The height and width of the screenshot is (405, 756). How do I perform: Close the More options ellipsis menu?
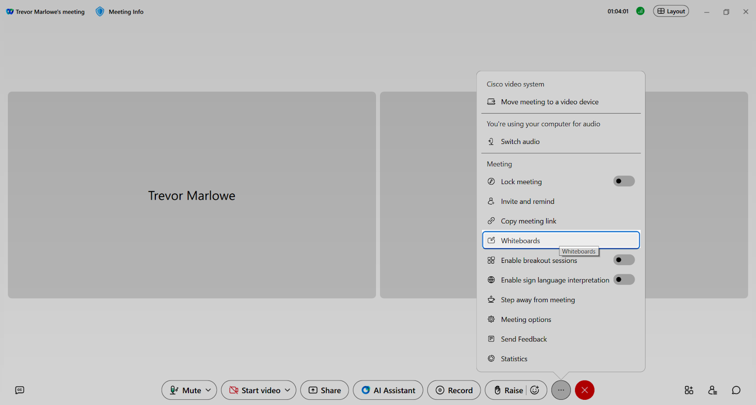coord(561,390)
